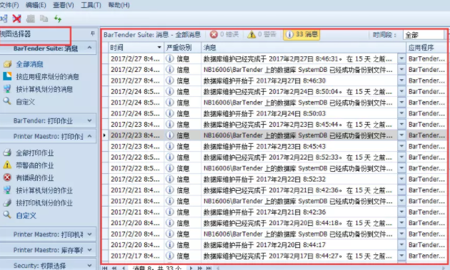Open 帮助(H) menu
450x270 pixels.
(119, 5)
